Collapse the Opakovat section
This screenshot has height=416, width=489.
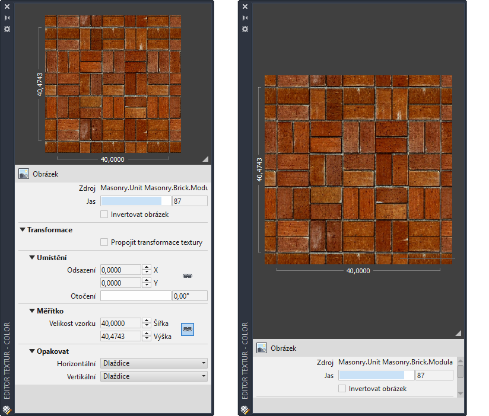click(32, 351)
